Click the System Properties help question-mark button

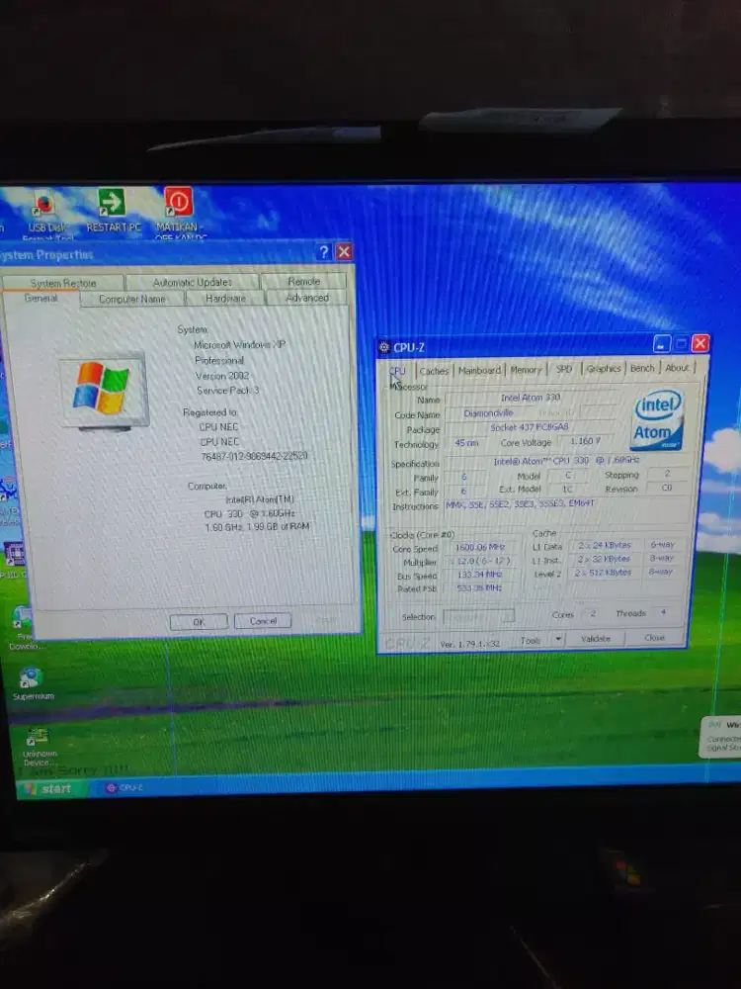tap(324, 252)
